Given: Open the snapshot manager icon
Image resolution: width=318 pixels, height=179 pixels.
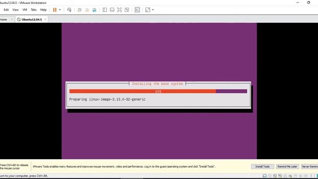Looking at the screenshot, I should tap(94, 10).
